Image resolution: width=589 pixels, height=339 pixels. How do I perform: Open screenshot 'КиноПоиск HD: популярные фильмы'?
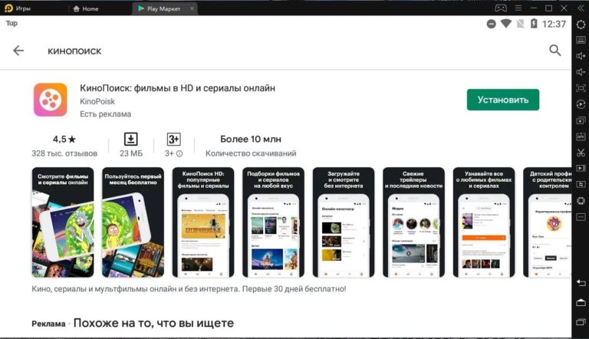tap(203, 222)
